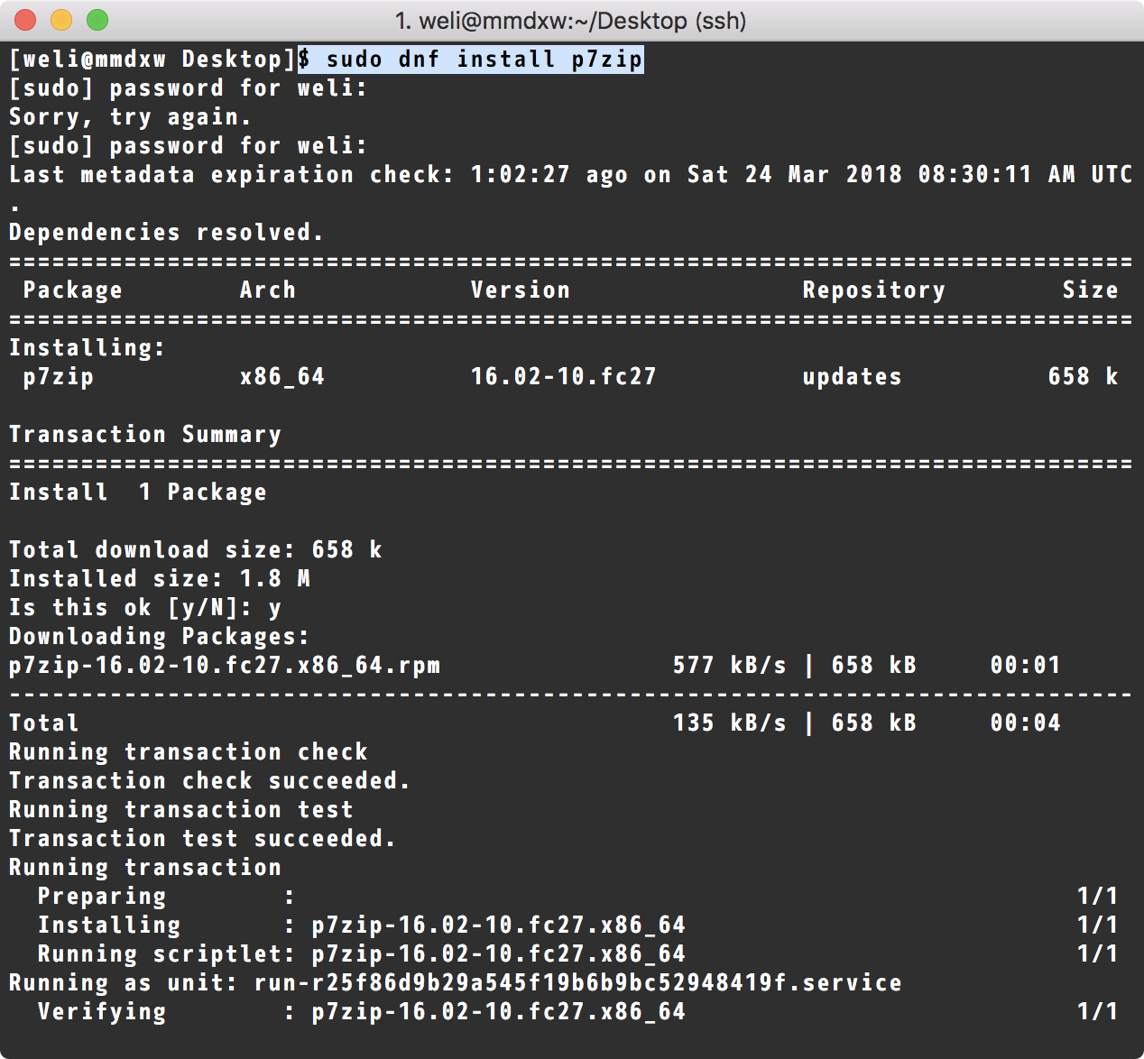Click the 'updates' repository value
1144x1059 pixels.
point(853,377)
